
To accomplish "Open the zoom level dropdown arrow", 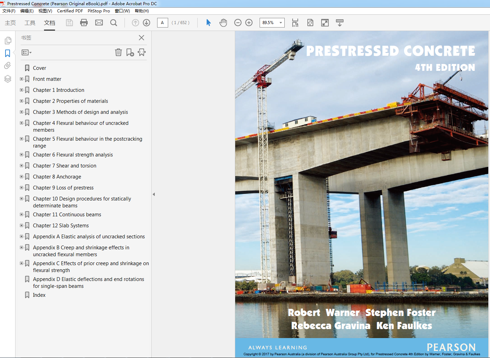I will click(281, 23).
